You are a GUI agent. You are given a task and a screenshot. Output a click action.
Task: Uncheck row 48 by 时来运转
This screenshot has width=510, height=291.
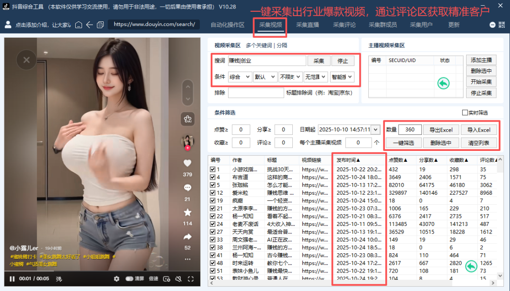point(212,263)
